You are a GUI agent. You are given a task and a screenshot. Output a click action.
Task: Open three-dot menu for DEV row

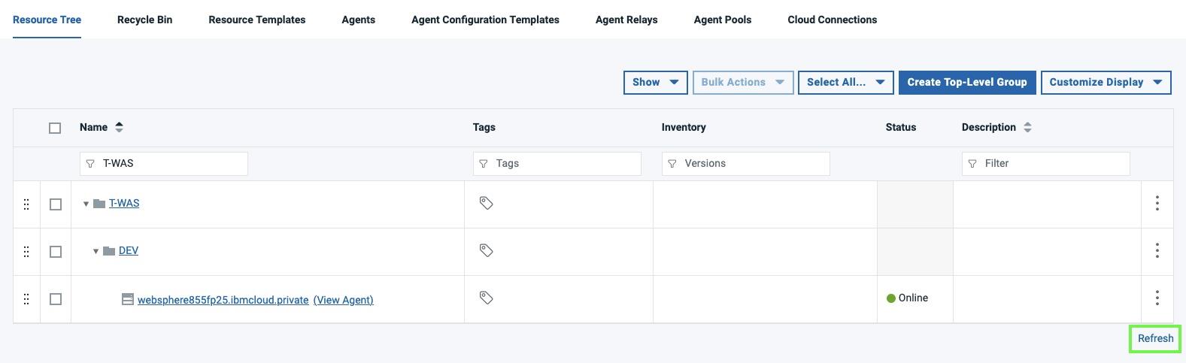[x=1157, y=250]
